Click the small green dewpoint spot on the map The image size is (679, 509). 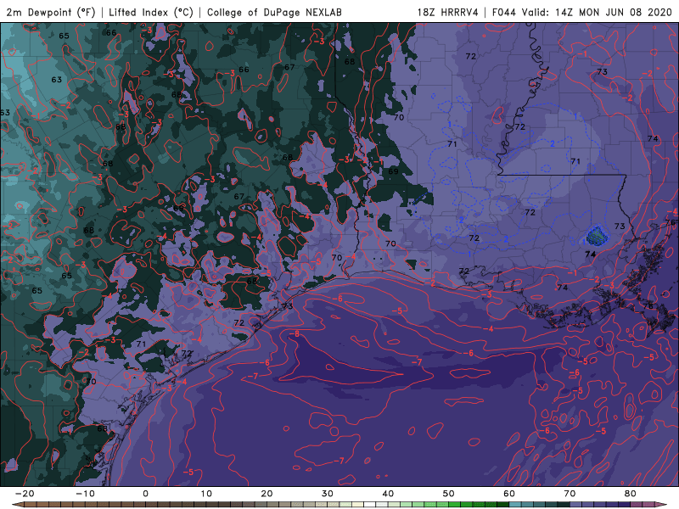pyautogui.click(x=598, y=236)
